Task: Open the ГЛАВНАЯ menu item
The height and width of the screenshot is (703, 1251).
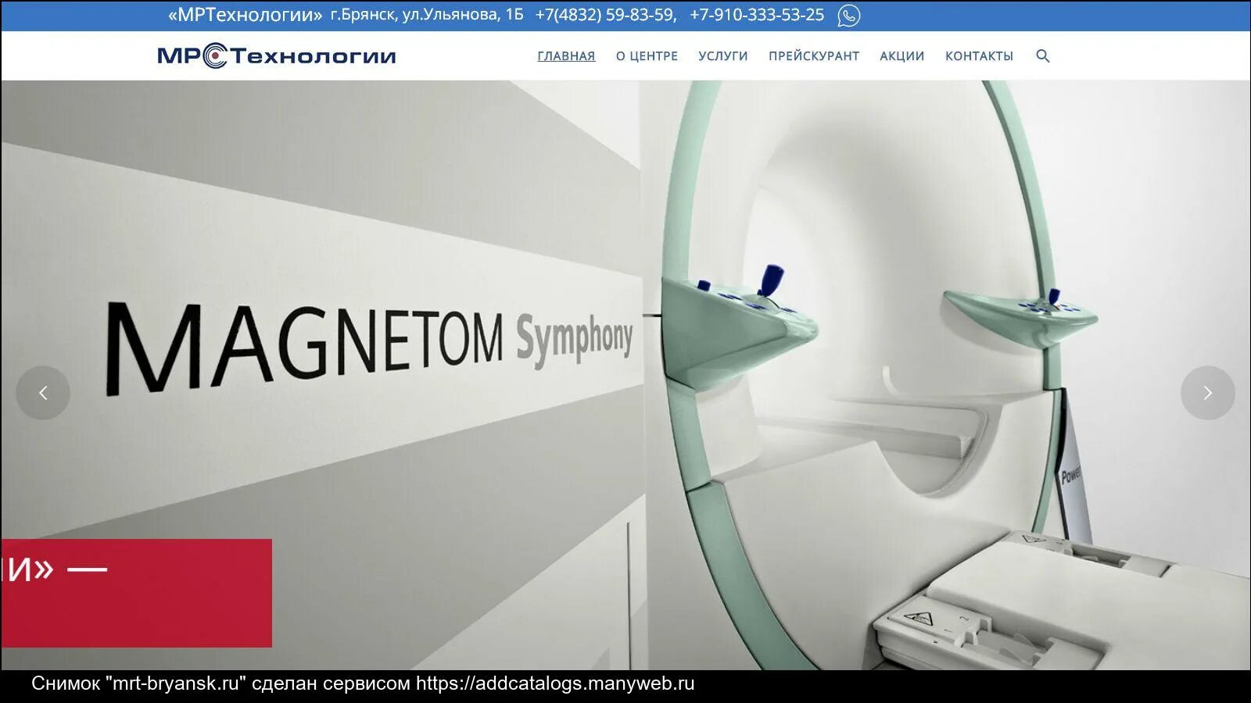Action: tap(566, 56)
